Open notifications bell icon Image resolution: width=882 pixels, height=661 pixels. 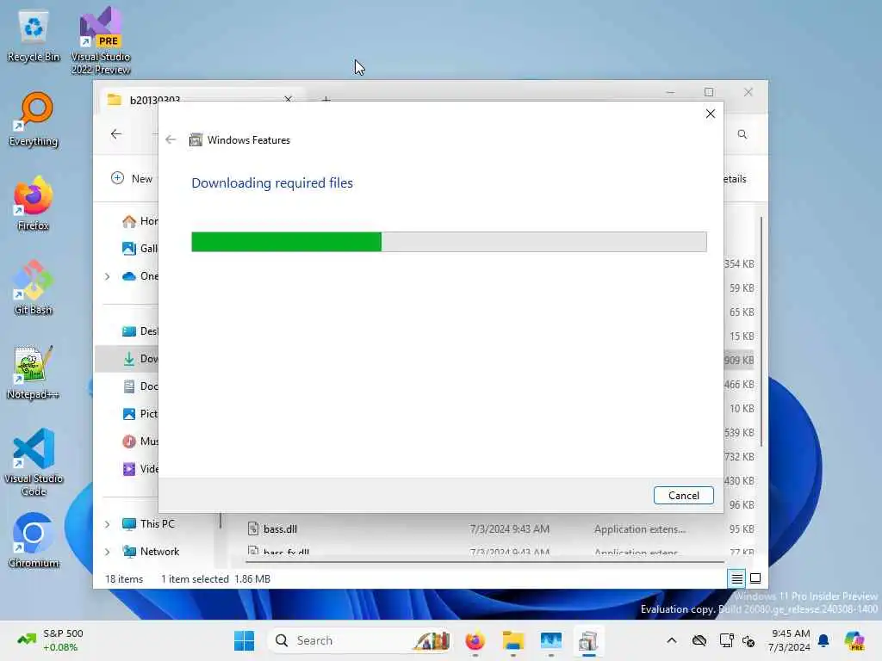click(823, 640)
